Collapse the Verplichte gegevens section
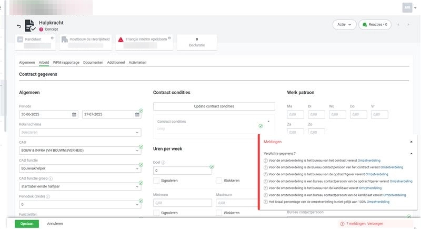The height and width of the screenshot is (229, 421). [412, 153]
